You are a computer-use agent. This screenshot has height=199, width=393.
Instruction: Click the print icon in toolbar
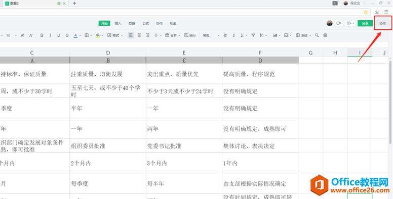tap(325, 35)
